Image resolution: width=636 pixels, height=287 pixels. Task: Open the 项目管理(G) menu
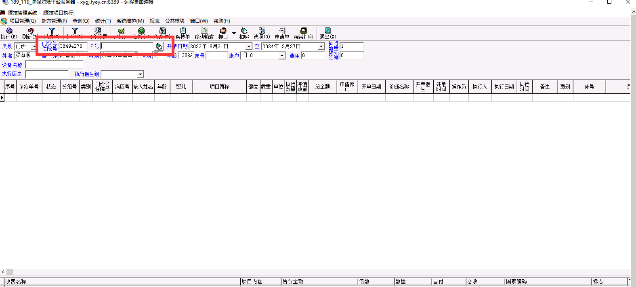point(23,21)
